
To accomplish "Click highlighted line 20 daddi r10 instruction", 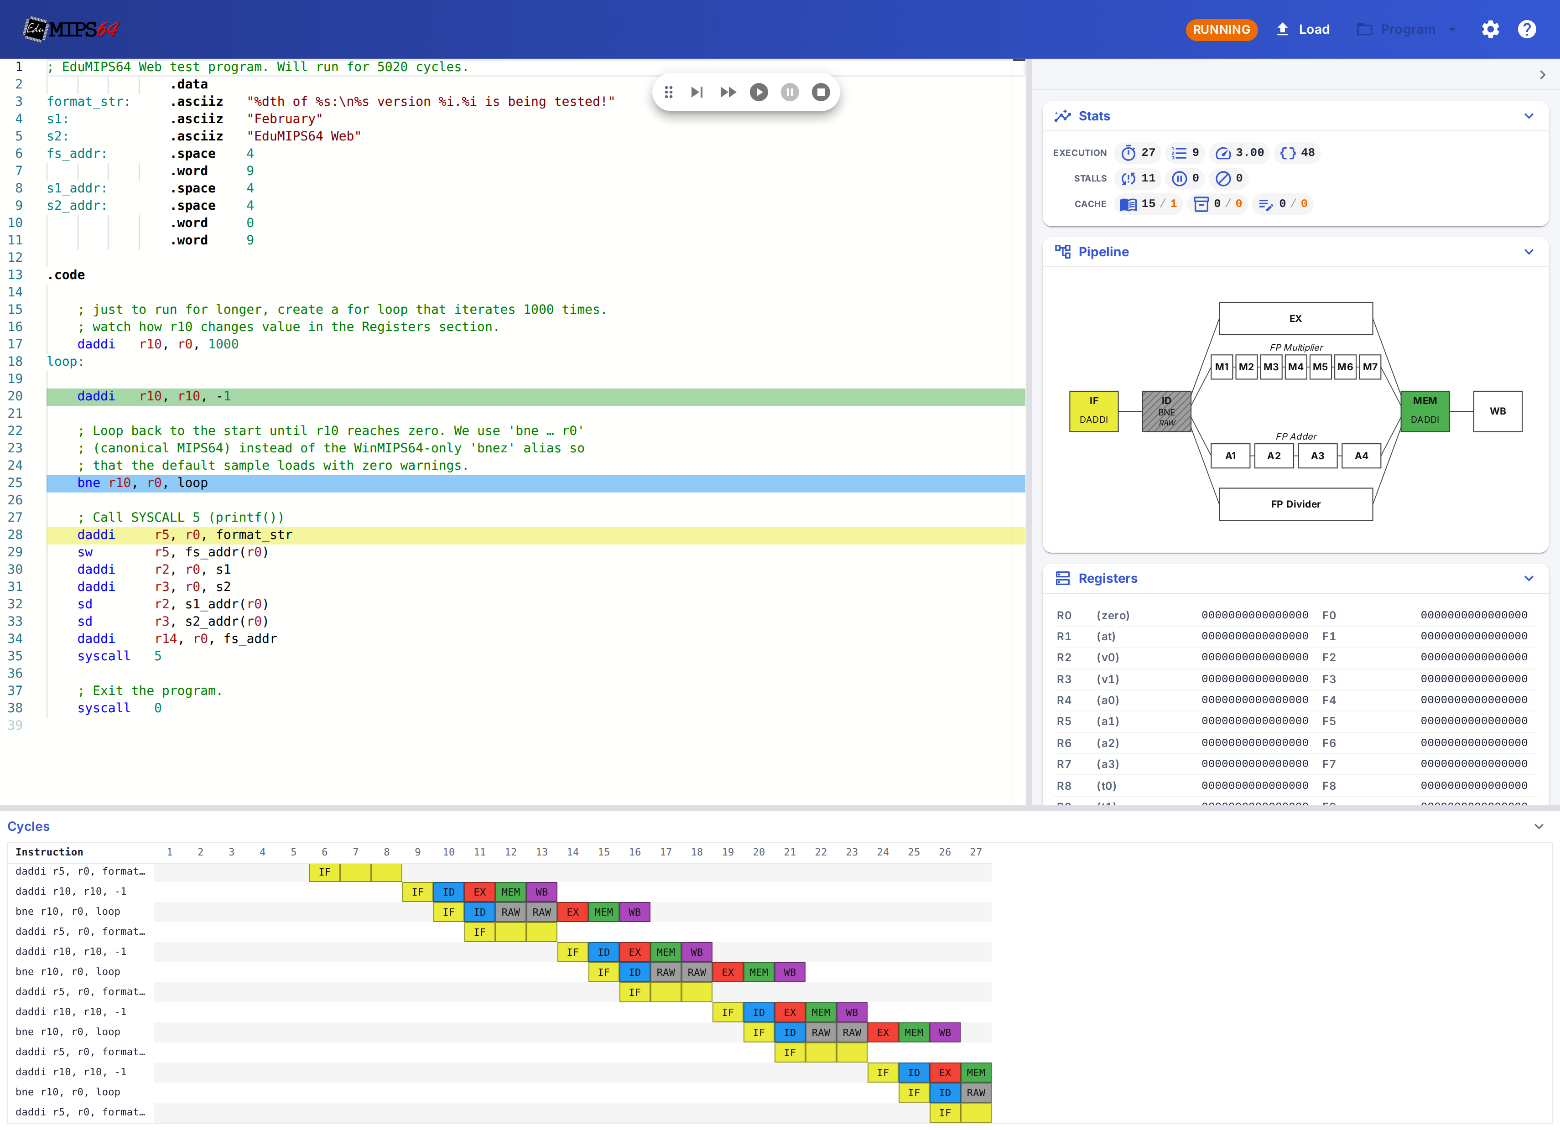I will pyautogui.click(x=536, y=396).
